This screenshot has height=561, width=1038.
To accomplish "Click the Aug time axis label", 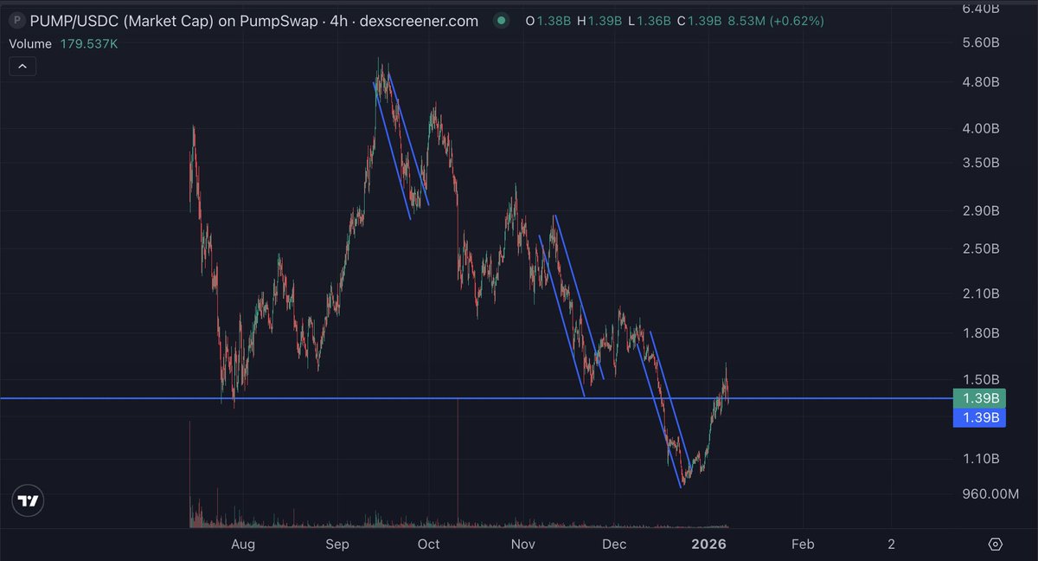I will [243, 545].
